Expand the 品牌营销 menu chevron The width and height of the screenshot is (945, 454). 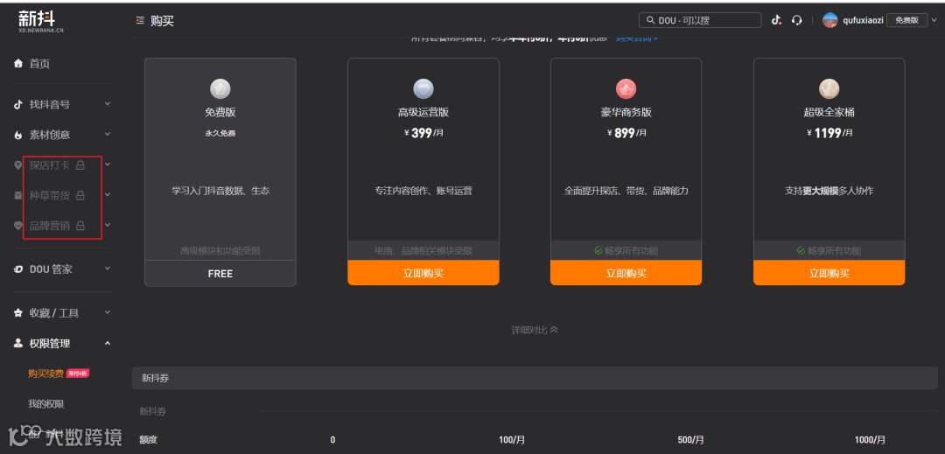pyautogui.click(x=108, y=225)
